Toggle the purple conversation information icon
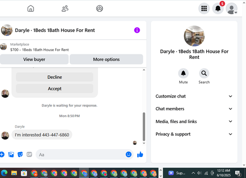The image size is (246, 178). click(x=137, y=30)
